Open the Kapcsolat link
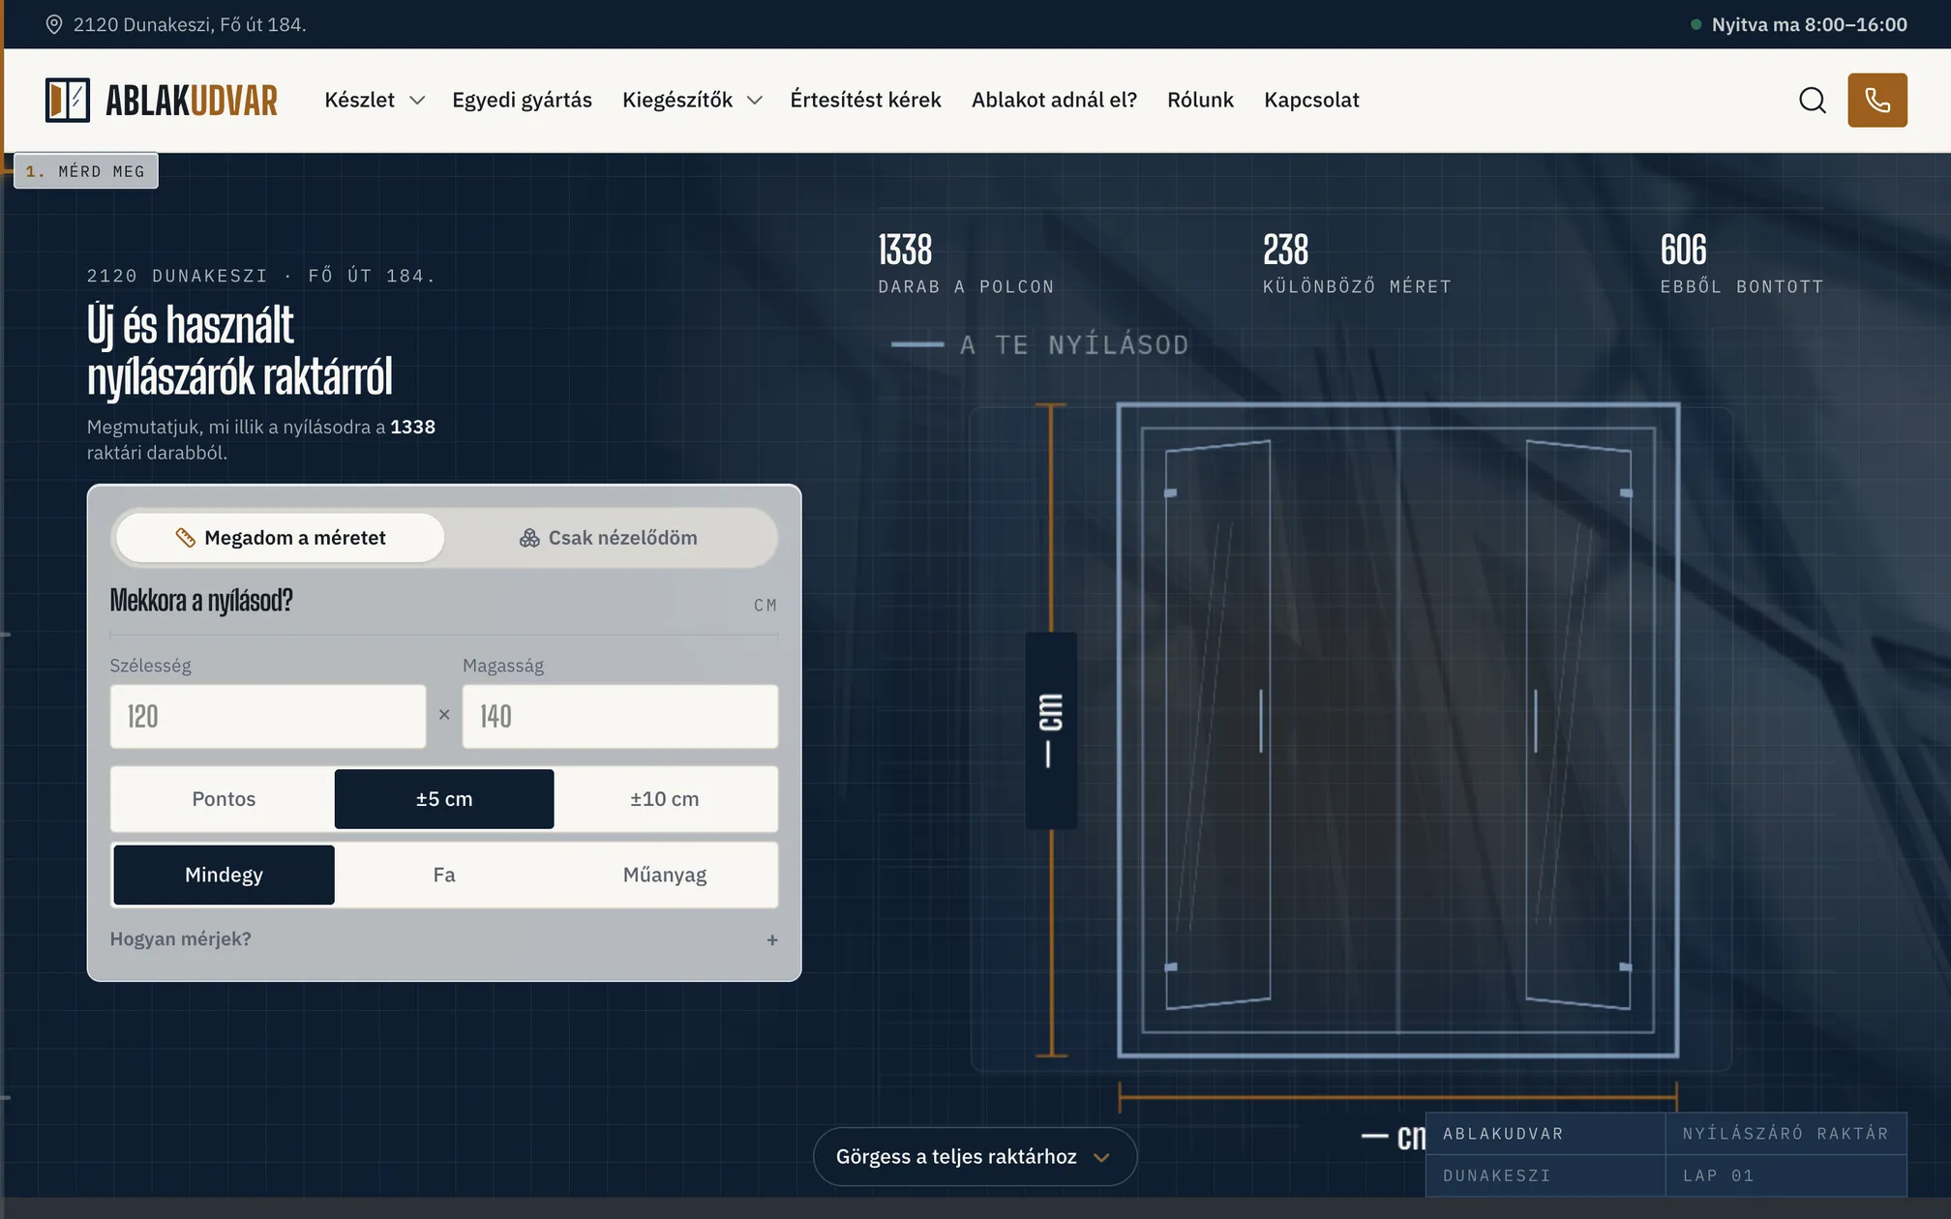Screen dimensions: 1951x1219 (x=1311, y=100)
